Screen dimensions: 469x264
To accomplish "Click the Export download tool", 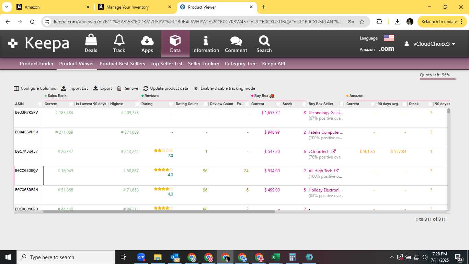I will coord(102,88).
